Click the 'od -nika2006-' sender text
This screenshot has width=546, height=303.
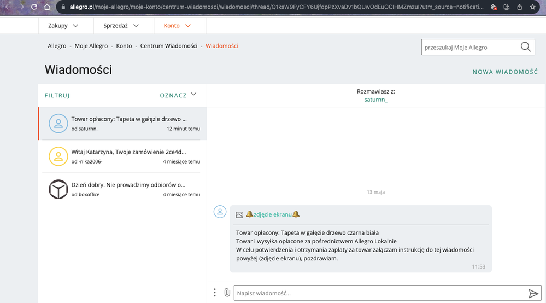87,161
